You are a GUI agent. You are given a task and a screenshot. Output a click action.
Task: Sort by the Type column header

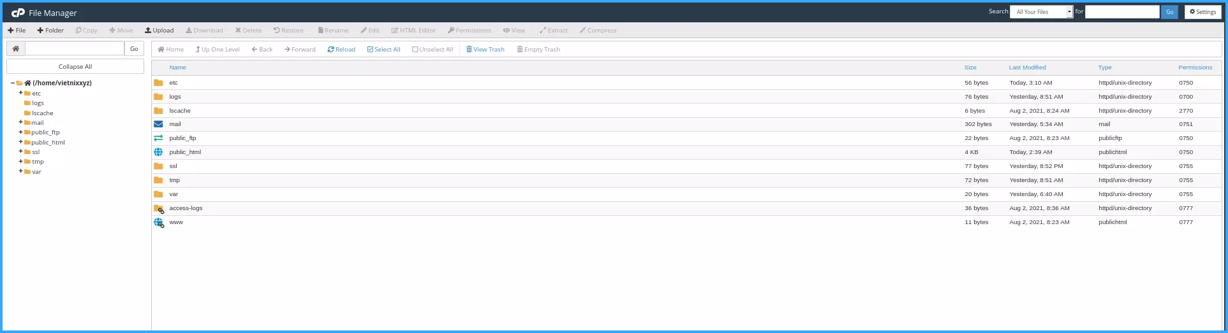1105,67
